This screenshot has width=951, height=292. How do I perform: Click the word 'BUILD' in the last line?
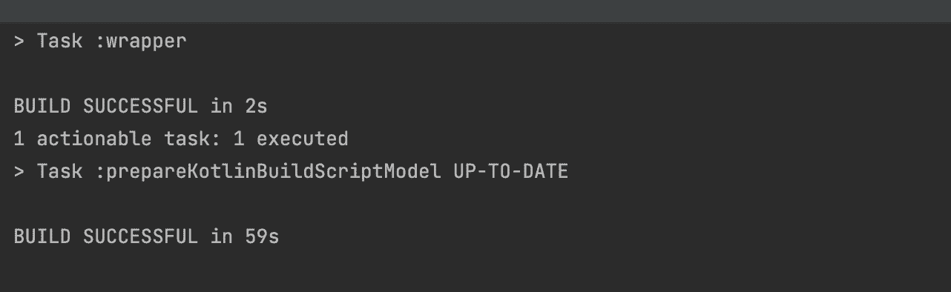coord(42,237)
